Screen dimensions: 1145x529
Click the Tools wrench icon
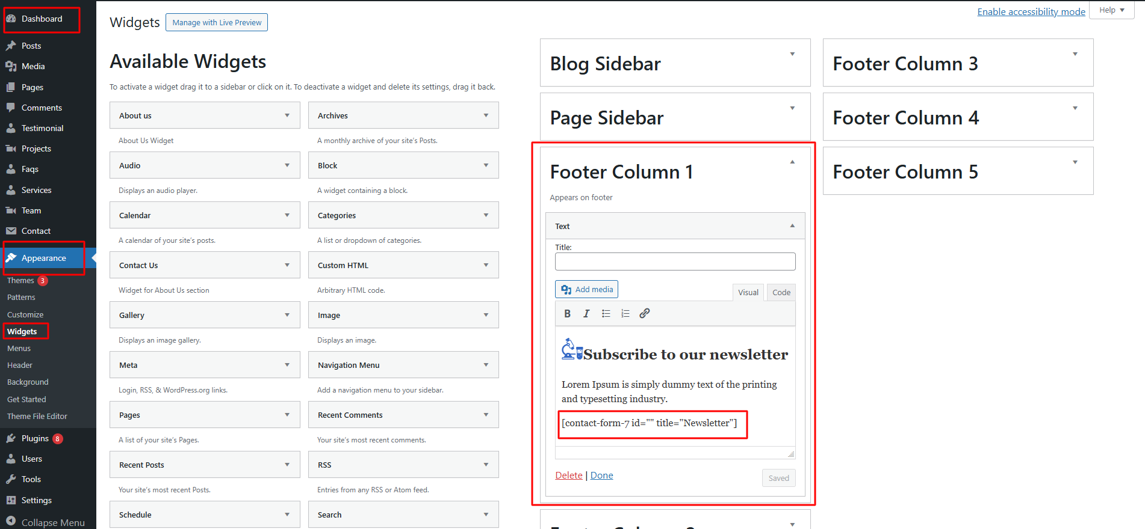click(11, 479)
